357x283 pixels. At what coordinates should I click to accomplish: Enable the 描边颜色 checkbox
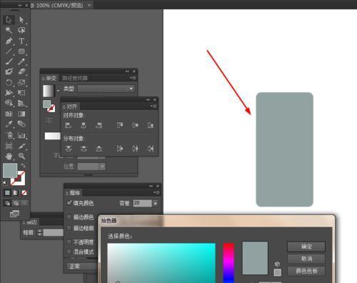pos(69,217)
